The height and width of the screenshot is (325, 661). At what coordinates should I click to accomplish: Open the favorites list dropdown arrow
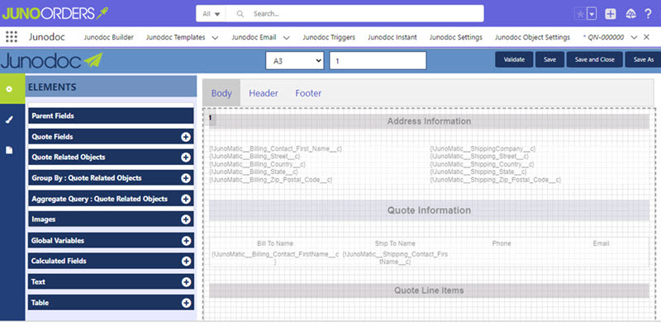click(592, 14)
